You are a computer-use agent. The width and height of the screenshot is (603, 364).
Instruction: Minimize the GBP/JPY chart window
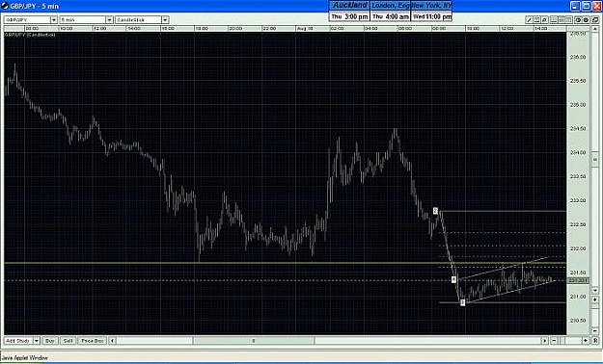pos(575,6)
